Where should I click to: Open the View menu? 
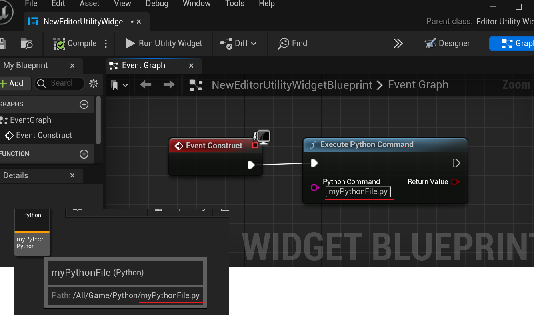[x=122, y=4]
